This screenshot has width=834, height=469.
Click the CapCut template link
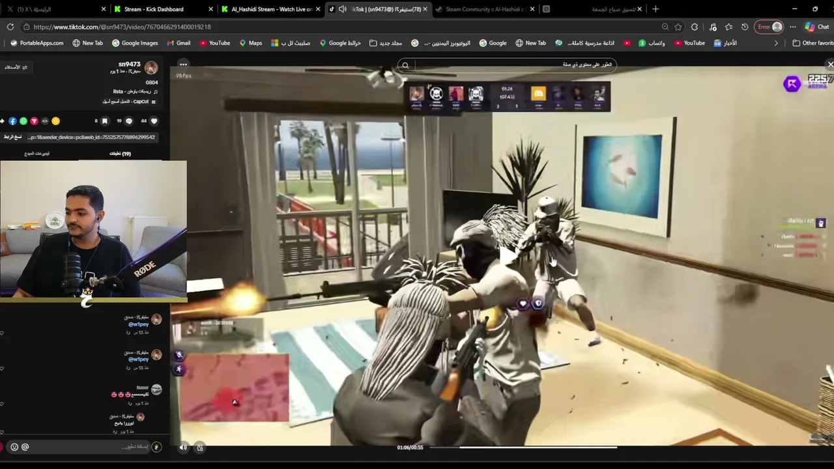(128, 102)
